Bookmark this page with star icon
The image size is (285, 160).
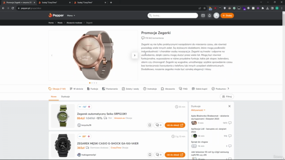click(x=204, y=8)
